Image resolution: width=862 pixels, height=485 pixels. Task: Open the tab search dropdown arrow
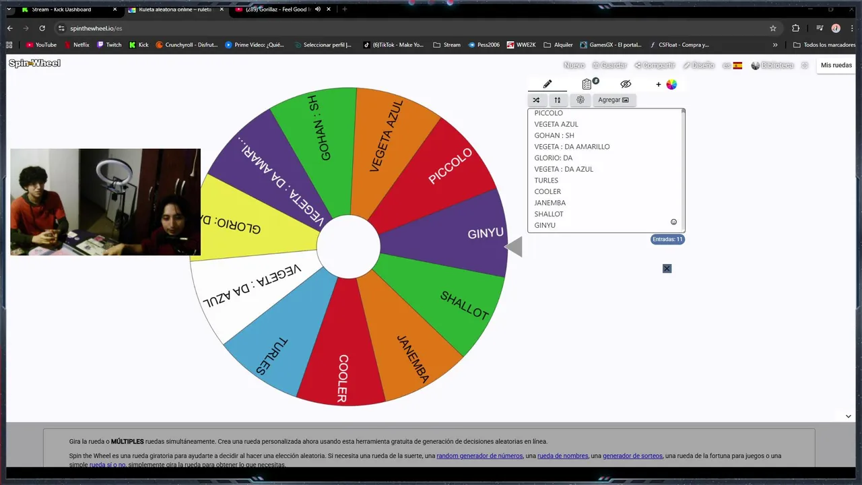click(x=9, y=9)
